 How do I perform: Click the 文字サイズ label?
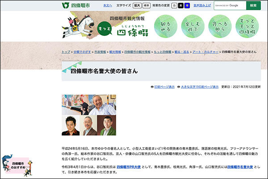[x=124, y=5]
